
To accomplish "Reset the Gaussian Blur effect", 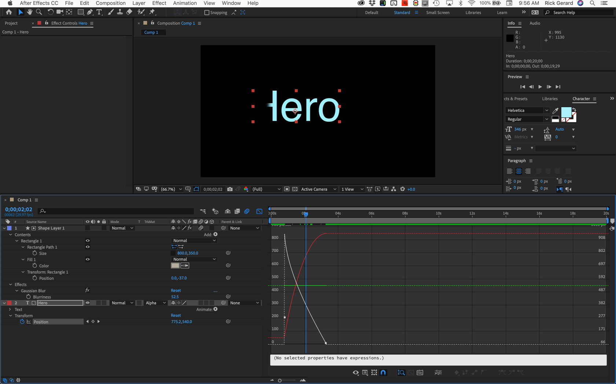I will (176, 290).
